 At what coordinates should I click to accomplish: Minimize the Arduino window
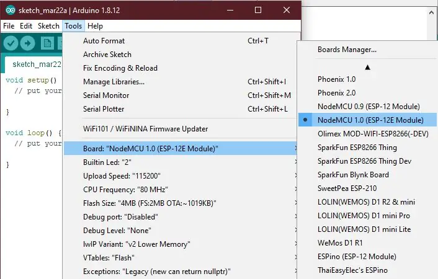230,11
